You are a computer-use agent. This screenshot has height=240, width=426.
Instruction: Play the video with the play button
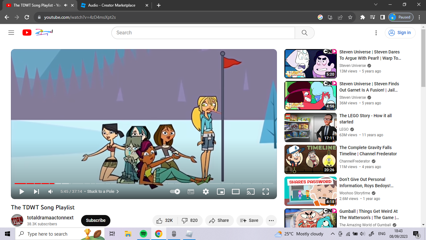pos(22,192)
